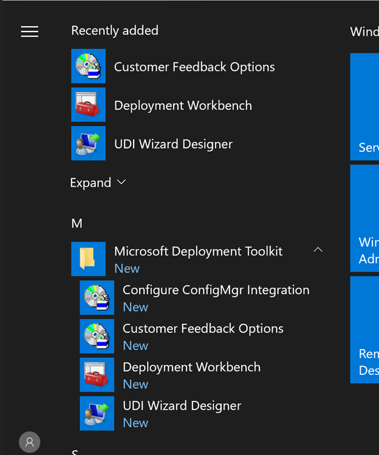Click the Wind tile group heading

point(364,32)
